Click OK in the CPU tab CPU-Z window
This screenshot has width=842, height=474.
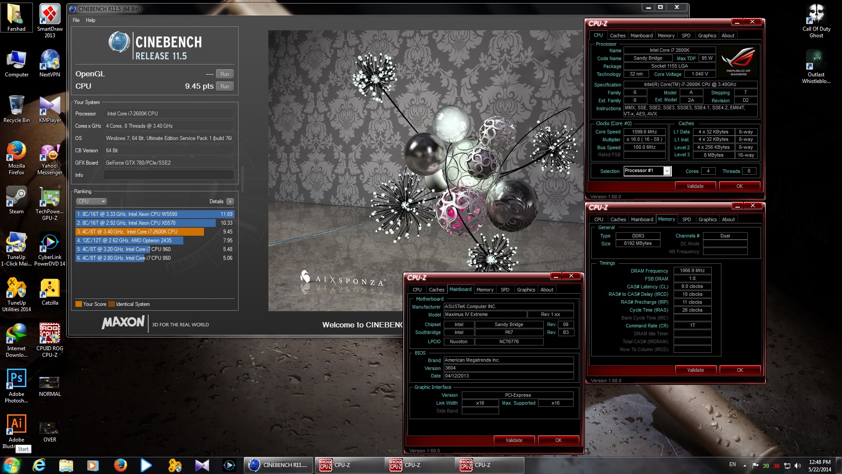pyautogui.click(x=739, y=186)
